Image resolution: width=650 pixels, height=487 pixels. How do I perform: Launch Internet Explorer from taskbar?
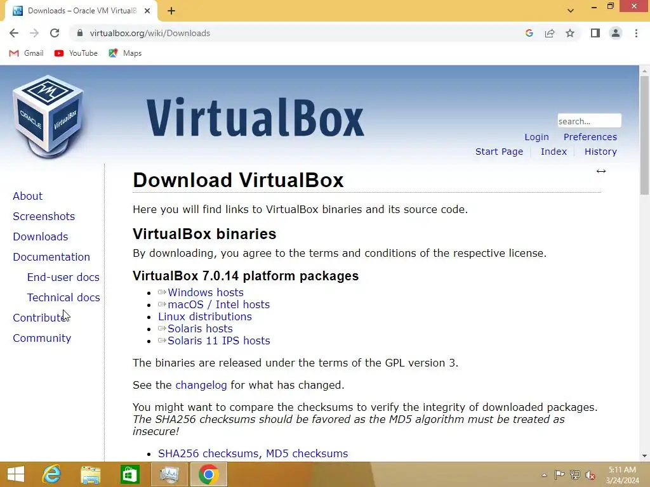[51, 474]
